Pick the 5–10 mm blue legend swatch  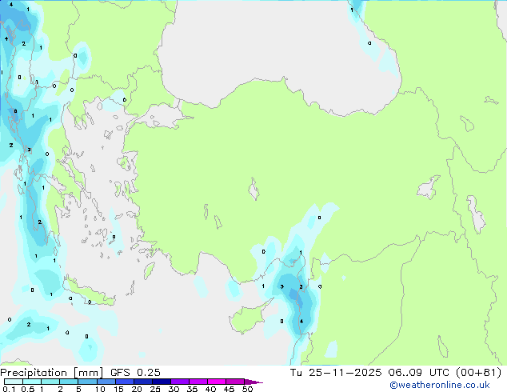88,382
